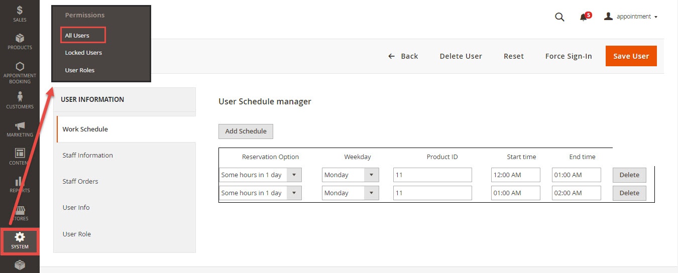This screenshot has height=273, width=678.
Task: Click the System gear icon
Action: (20, 237)
